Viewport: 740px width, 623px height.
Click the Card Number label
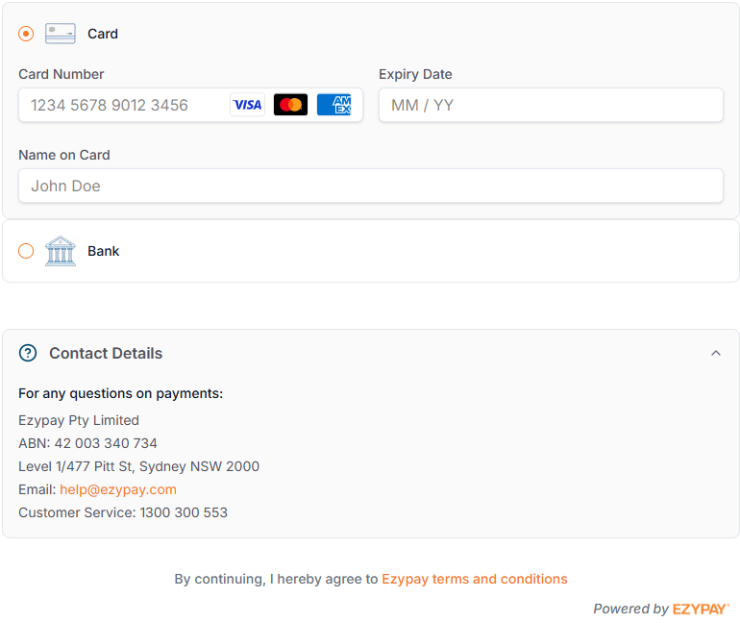[62, 74]
